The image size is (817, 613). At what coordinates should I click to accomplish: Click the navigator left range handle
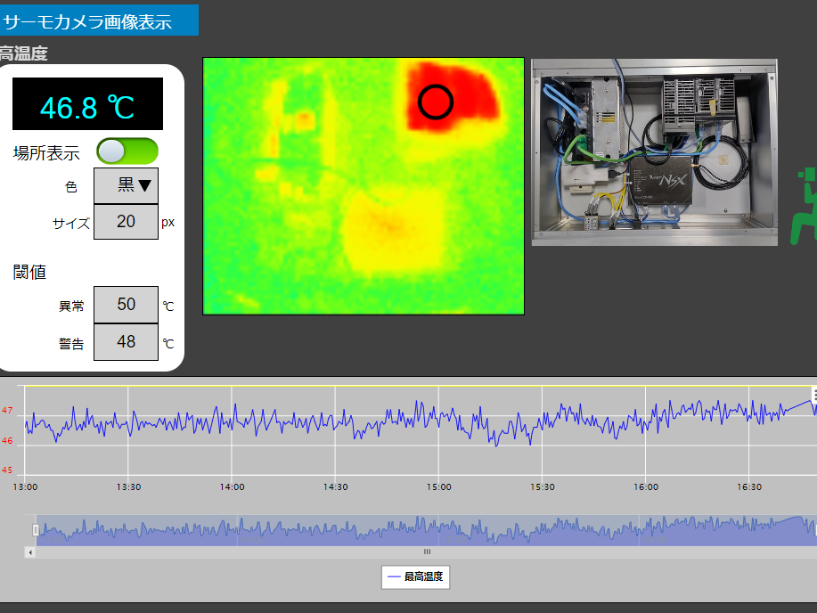(x=36, y=530)
